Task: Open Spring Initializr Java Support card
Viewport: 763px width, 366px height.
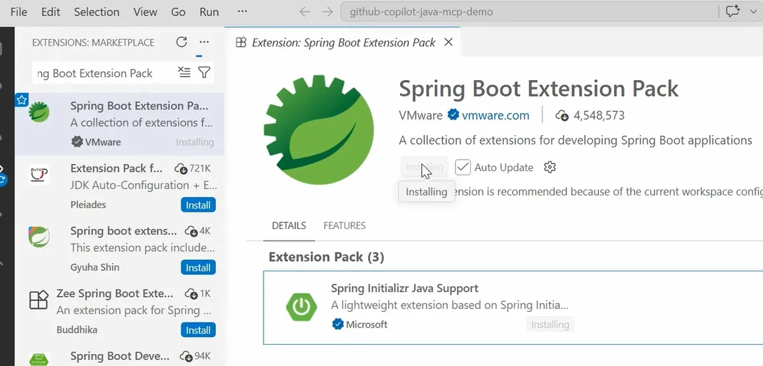Action: coord(513,308)
